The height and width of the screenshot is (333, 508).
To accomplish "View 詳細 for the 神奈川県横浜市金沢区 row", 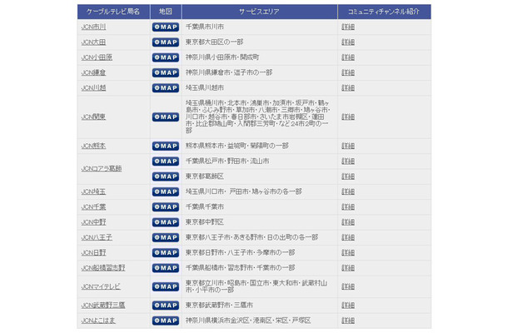I will click(x=348, y=321).
